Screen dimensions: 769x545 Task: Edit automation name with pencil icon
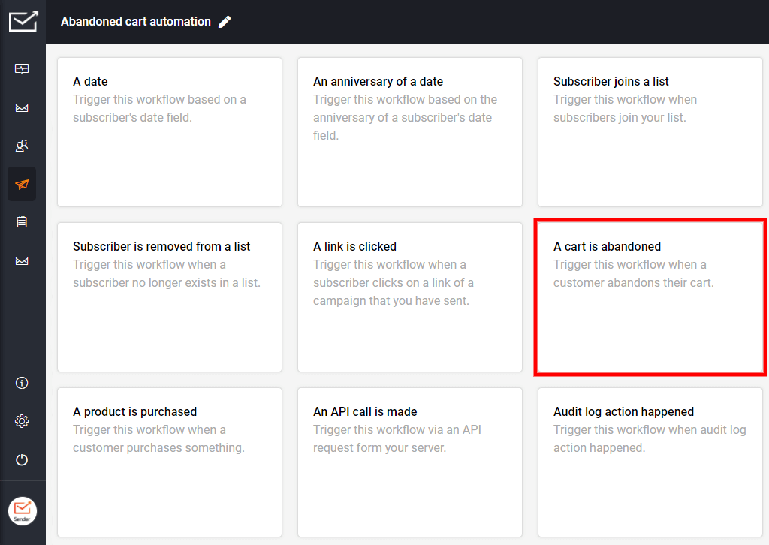[225, 22]
